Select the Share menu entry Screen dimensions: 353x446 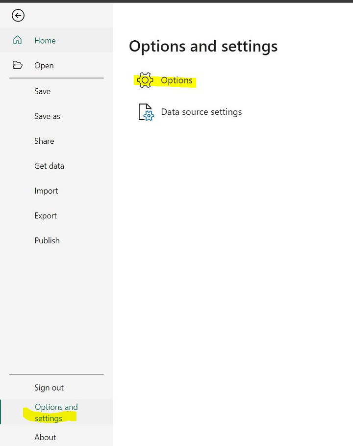click(x=56, y=141)
